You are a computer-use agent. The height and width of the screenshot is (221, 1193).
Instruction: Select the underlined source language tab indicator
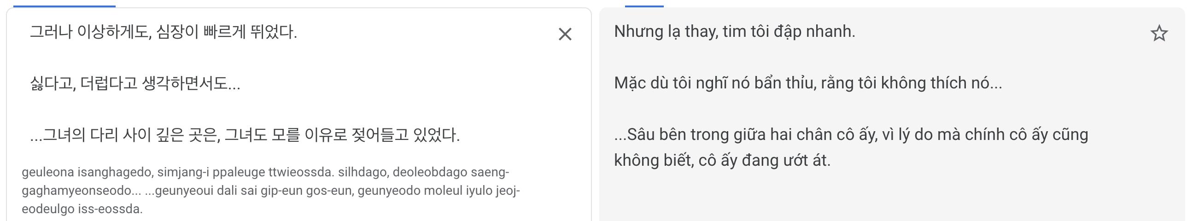(64, 6)
